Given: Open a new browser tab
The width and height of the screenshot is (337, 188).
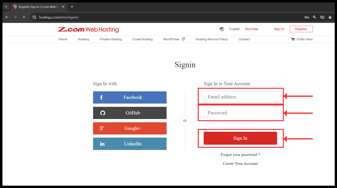Looking at the screenshot, I should 72,7.
